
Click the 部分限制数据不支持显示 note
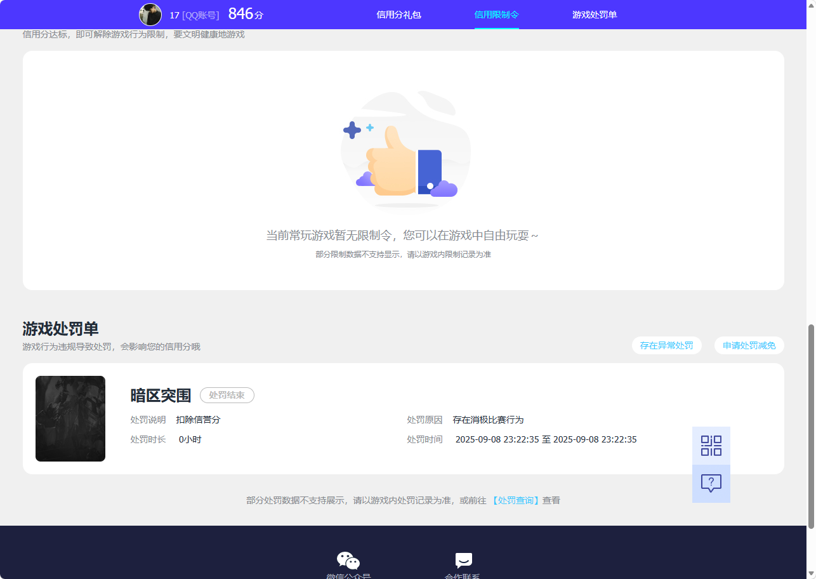[x=404, y=255]
